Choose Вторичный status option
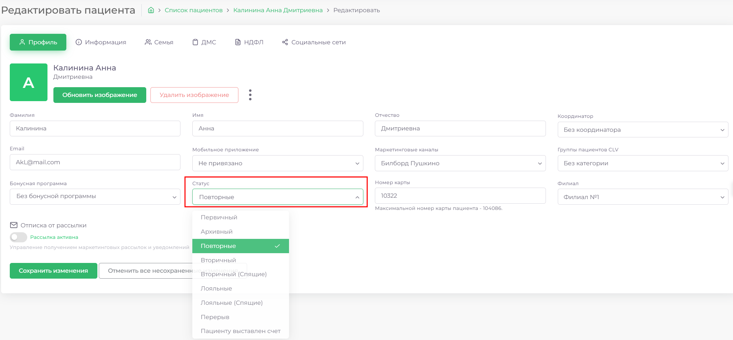 [x=240, y=260]
